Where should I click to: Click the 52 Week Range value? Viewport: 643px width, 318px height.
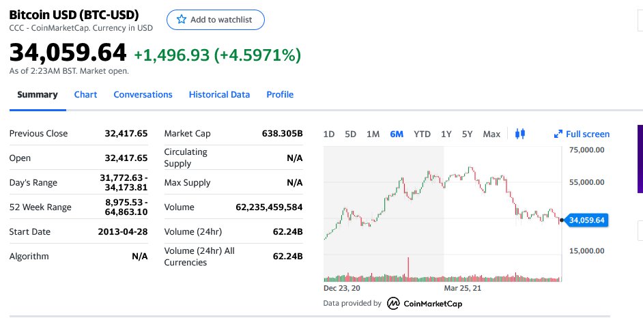(x=126, y=207)
